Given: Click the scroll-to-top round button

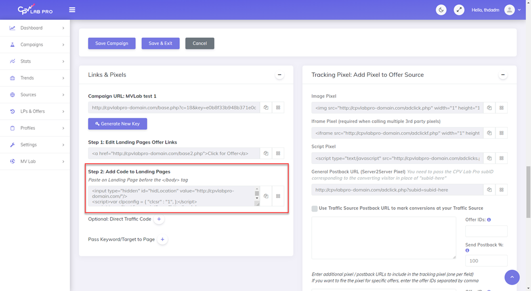Looking at the screenshot, I should click(x=512, y=277).
